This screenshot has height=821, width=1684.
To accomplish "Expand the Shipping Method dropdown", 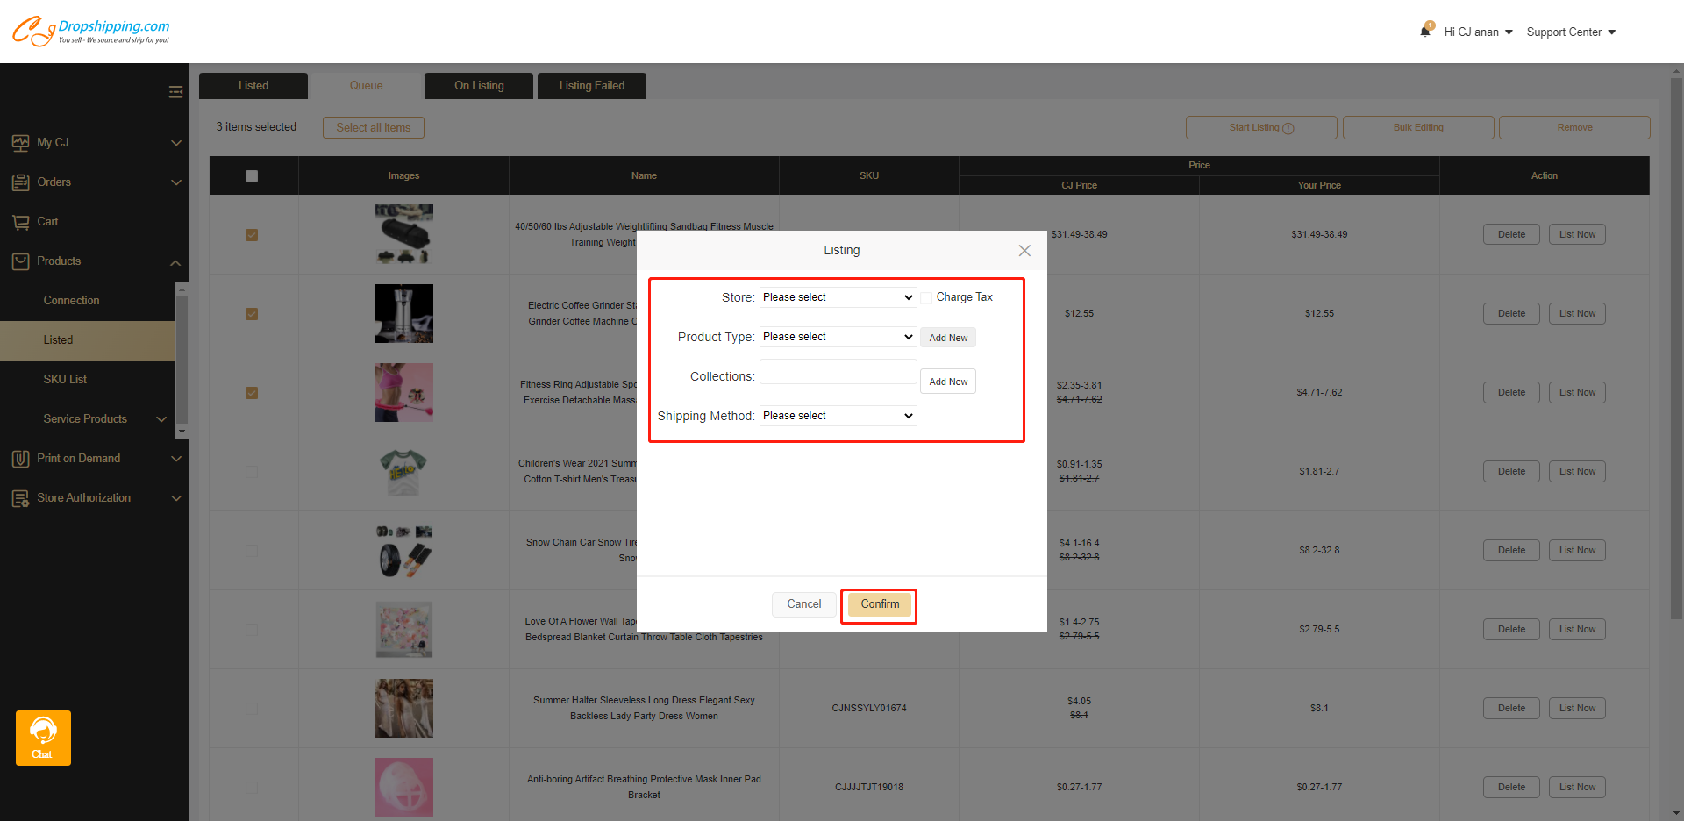I will [838, 416].
